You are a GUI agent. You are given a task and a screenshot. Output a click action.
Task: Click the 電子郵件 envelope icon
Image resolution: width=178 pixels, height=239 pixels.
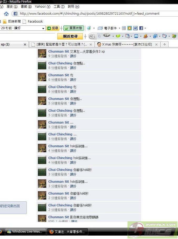[x=100, y=28]
